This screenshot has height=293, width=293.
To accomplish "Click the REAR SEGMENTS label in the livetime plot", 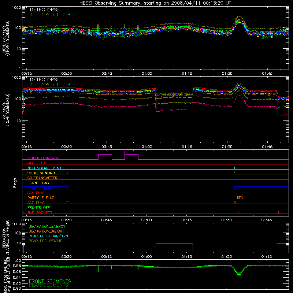I will pyautogui.click(x=48, y=285).
